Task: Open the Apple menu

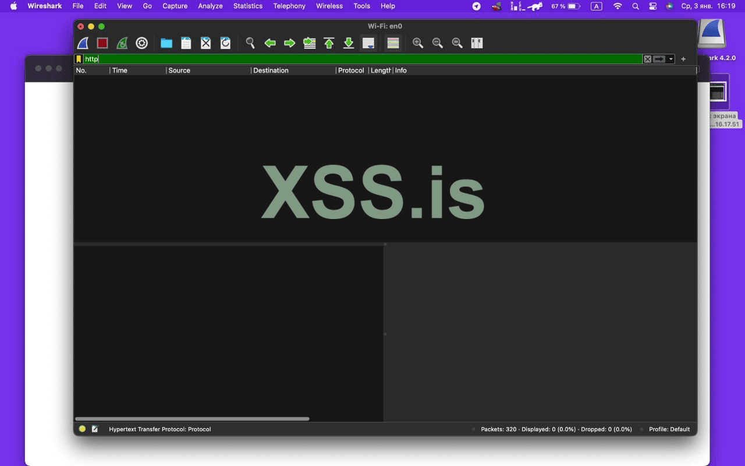Action: coord(13,6)
